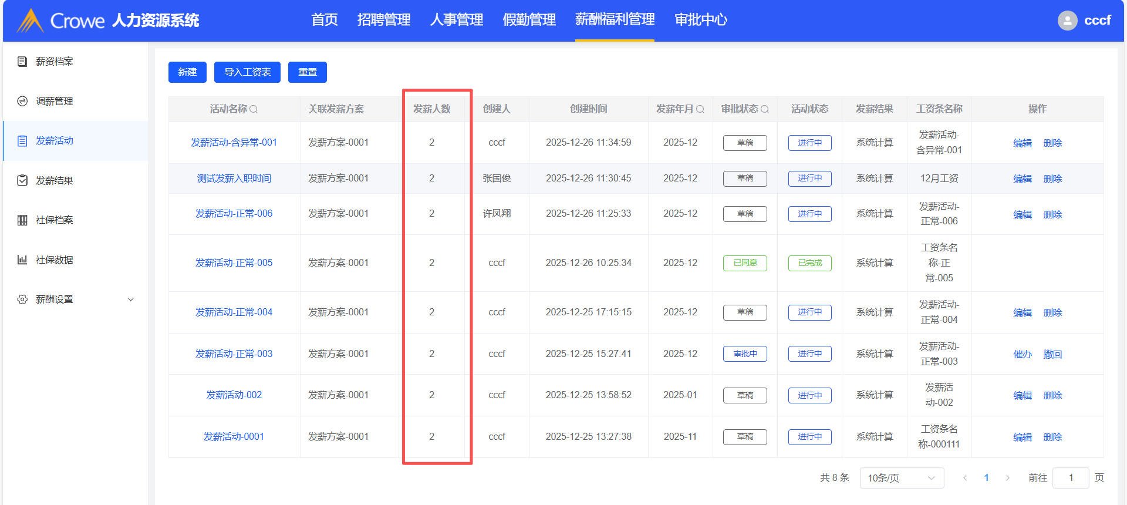Click the 前往 page number input

point(1070,478)
